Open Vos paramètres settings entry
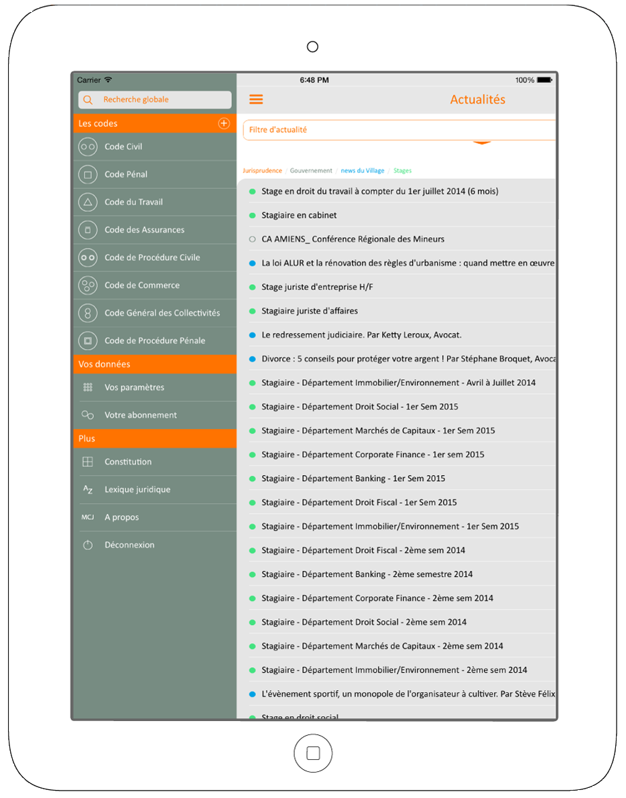Screen dimensions: 626x798 155,387
